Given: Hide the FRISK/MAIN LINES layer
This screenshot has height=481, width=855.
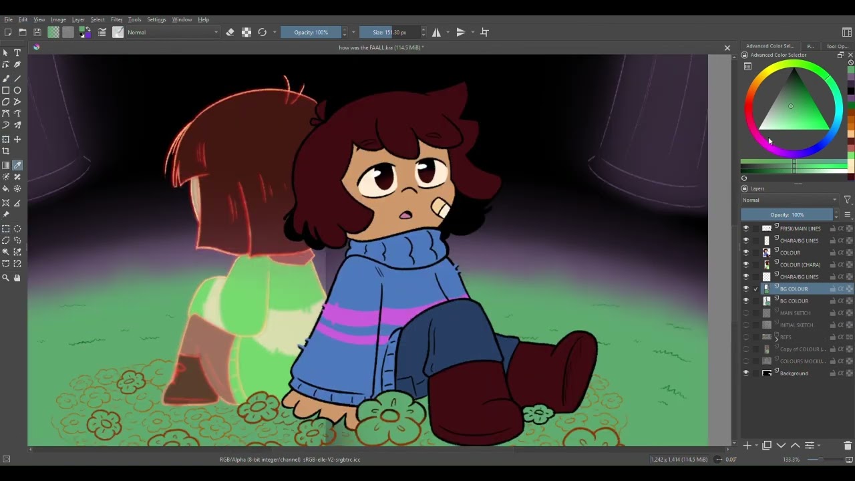Looking at the screenshot, I should point(746,228).
